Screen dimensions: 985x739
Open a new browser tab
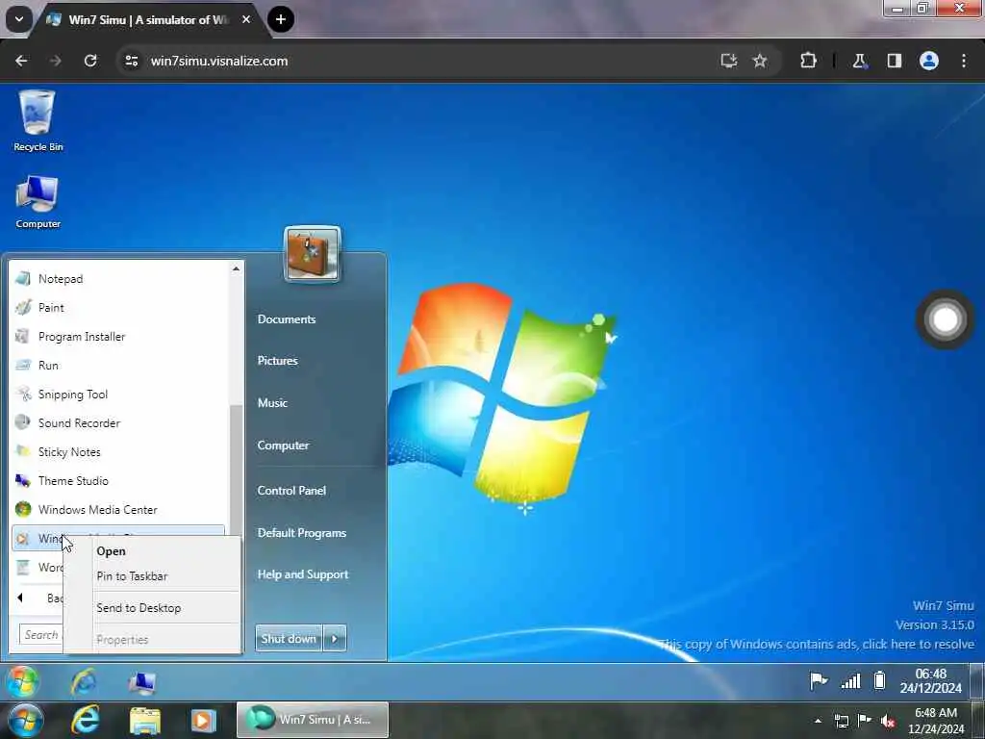[281, 19]
